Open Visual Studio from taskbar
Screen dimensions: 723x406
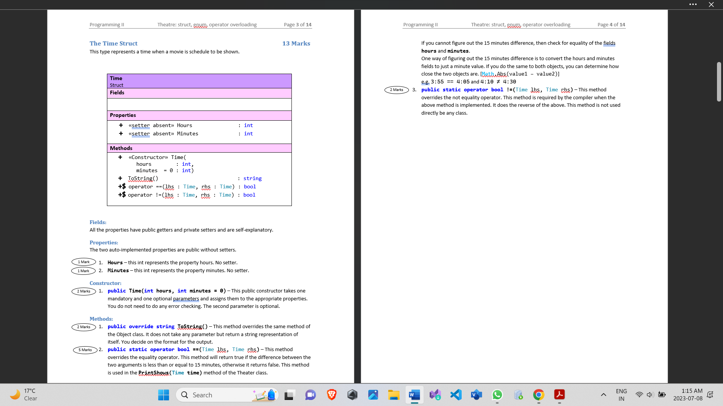(x=435, y=395)
